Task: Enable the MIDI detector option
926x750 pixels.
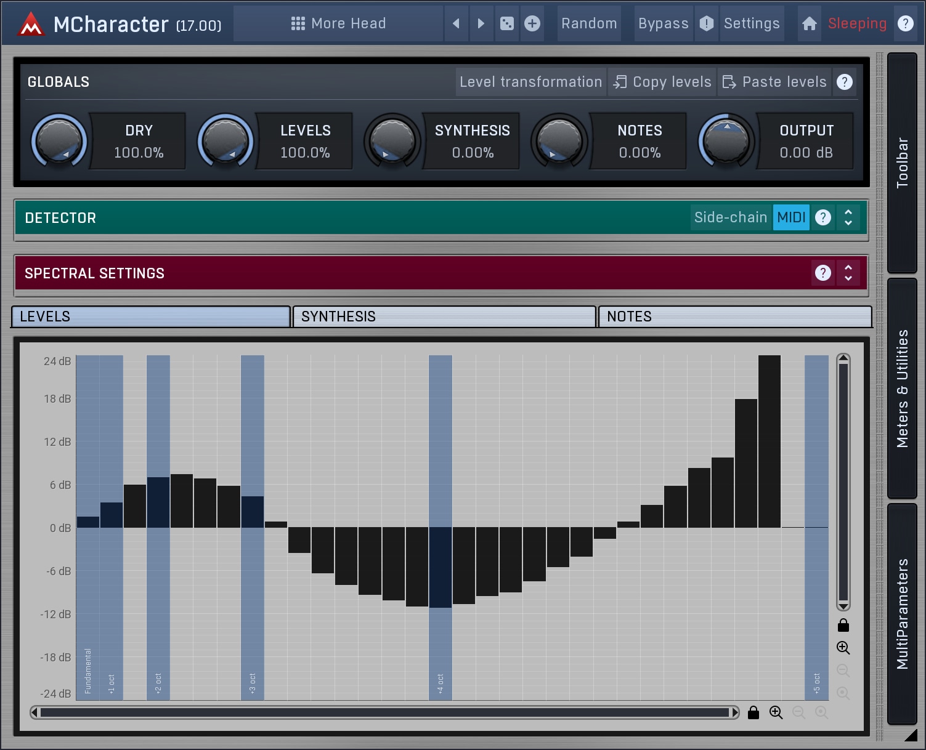Action: pos(791,217)
